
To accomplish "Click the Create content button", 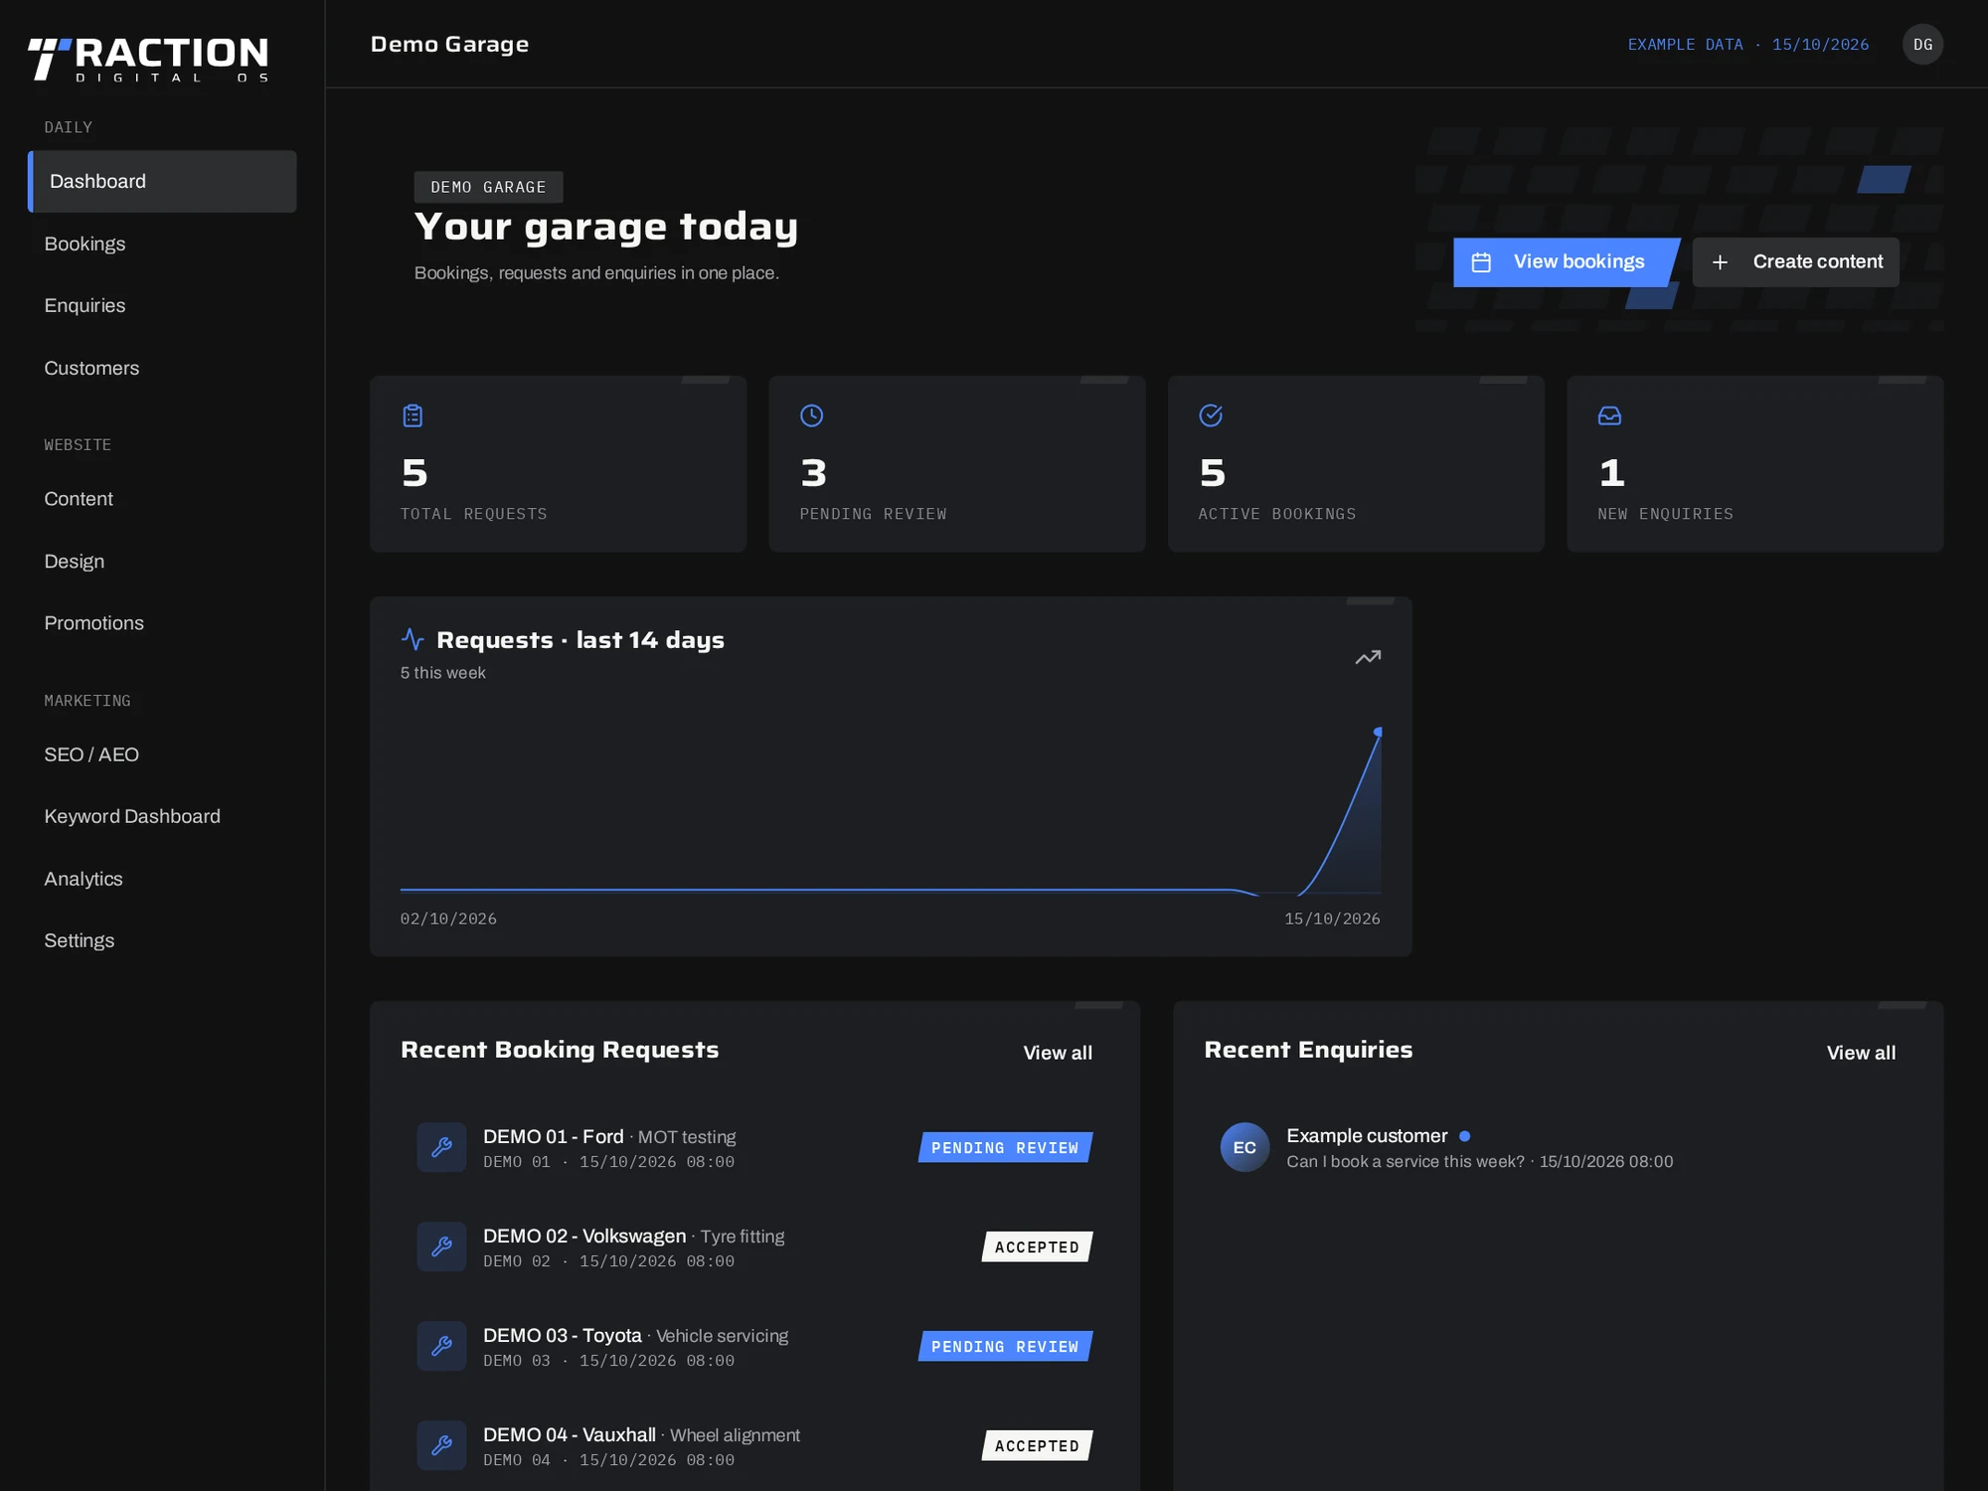I will point(1795,262).
